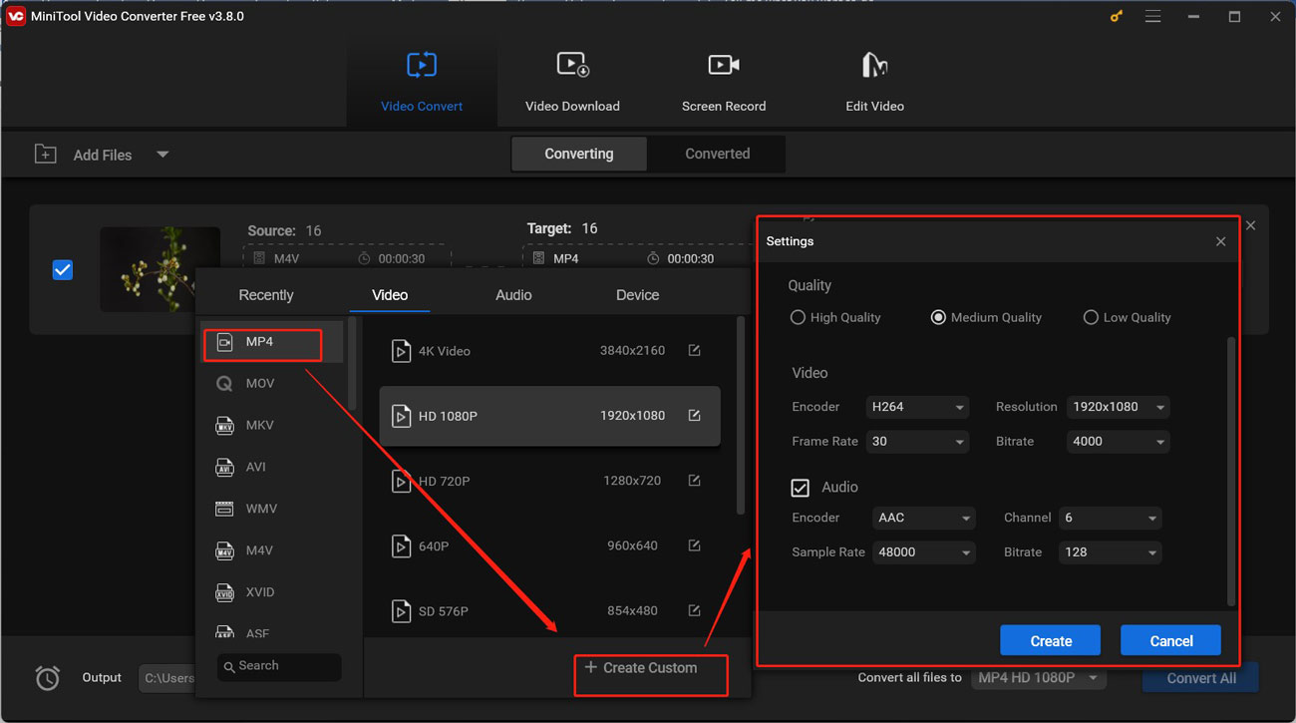Image resolution: width=1296 pixels, height=723 pixels.
Task: Select the MP4 format in sidebar
Action: coord(273,342)
